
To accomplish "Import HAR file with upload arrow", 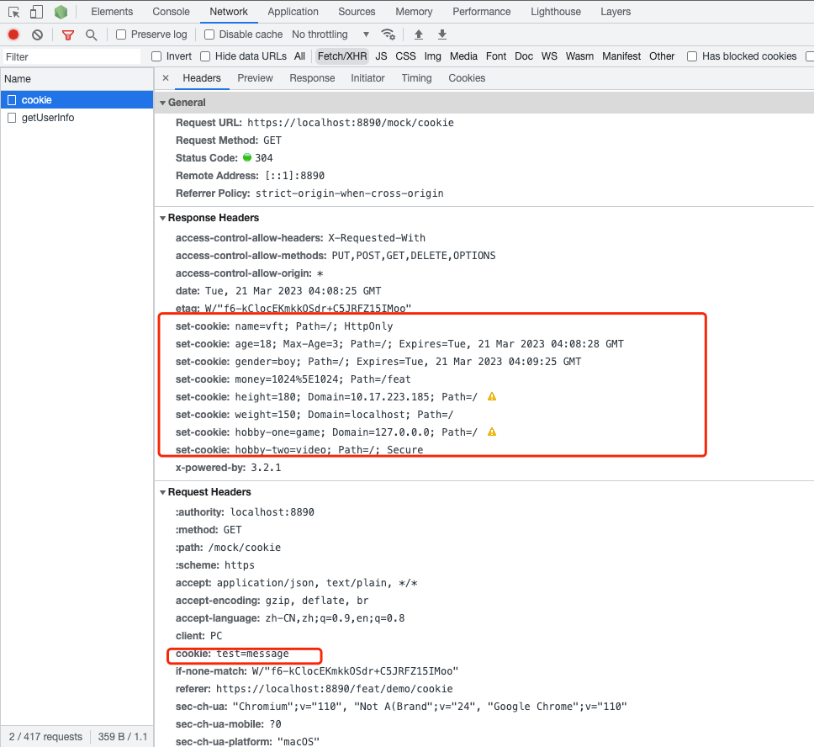I will click(x=419, y=34).
